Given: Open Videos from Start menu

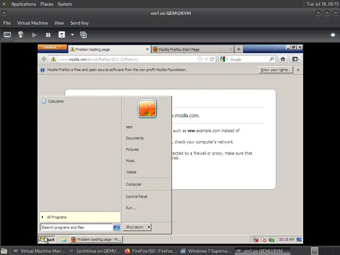Looking at the screenshot, I should (x=131, y=172).
